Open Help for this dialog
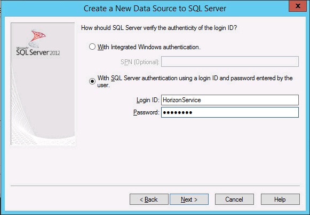 (280, 199)
